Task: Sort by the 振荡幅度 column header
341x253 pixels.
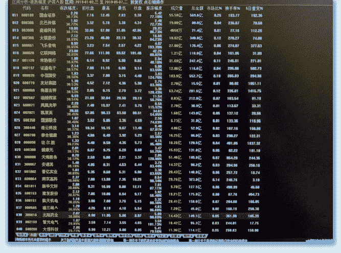Action: [x=154, y=8]
